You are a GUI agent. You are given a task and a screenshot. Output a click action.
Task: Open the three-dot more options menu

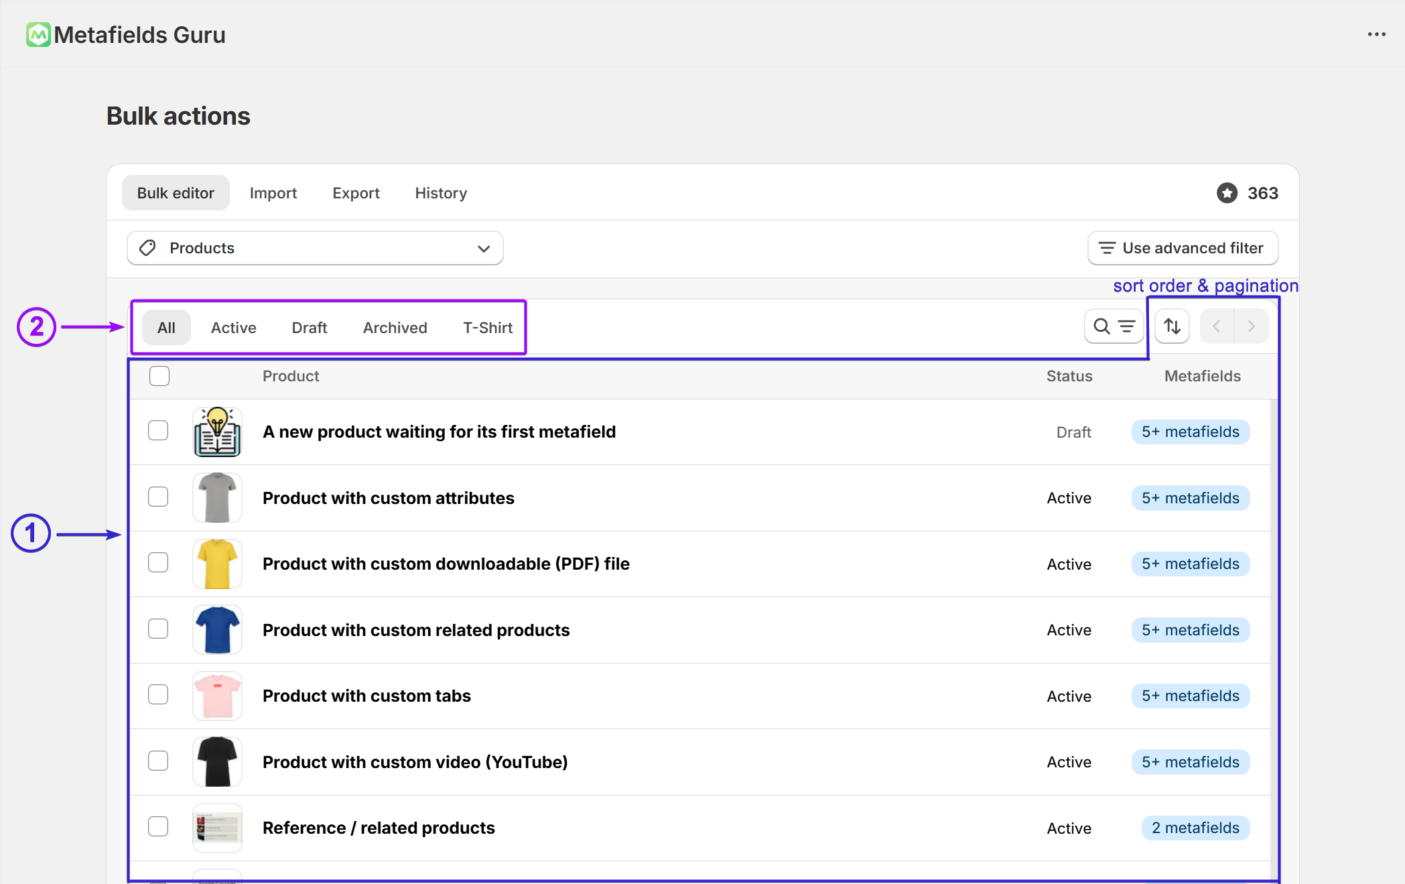[x=1376, y=35]
